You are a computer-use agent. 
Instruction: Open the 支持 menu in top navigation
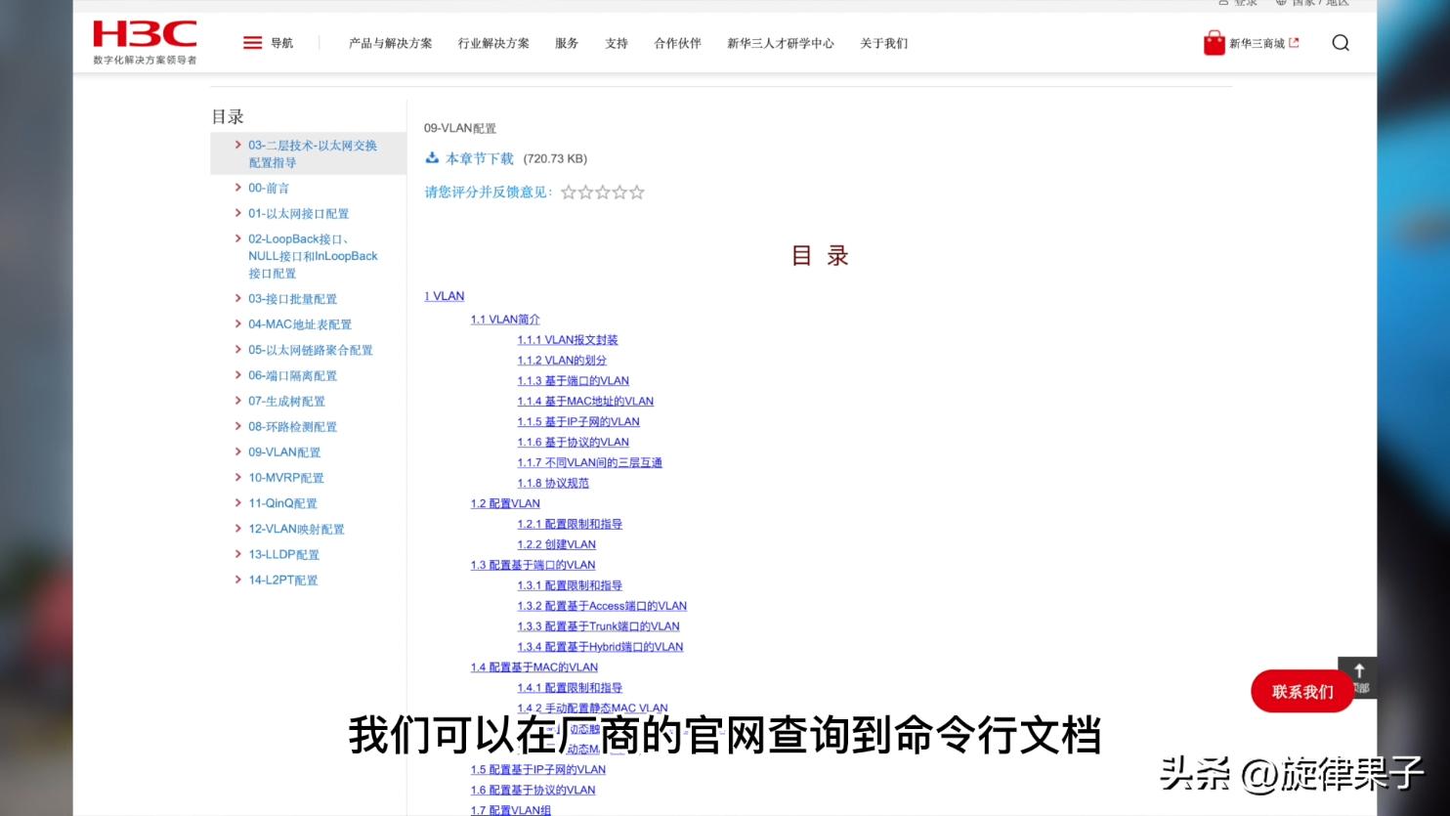click(x=617, y=43)
